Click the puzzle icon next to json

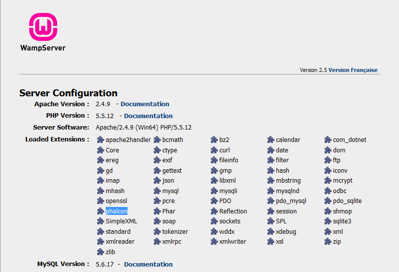click(x=157, y=181)
